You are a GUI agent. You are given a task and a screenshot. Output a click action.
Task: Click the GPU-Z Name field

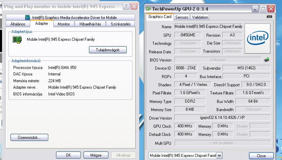[x=208, y=26]
